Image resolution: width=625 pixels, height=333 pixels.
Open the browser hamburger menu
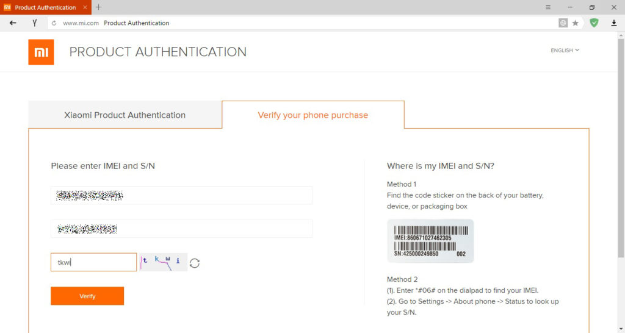pos(548,7)
